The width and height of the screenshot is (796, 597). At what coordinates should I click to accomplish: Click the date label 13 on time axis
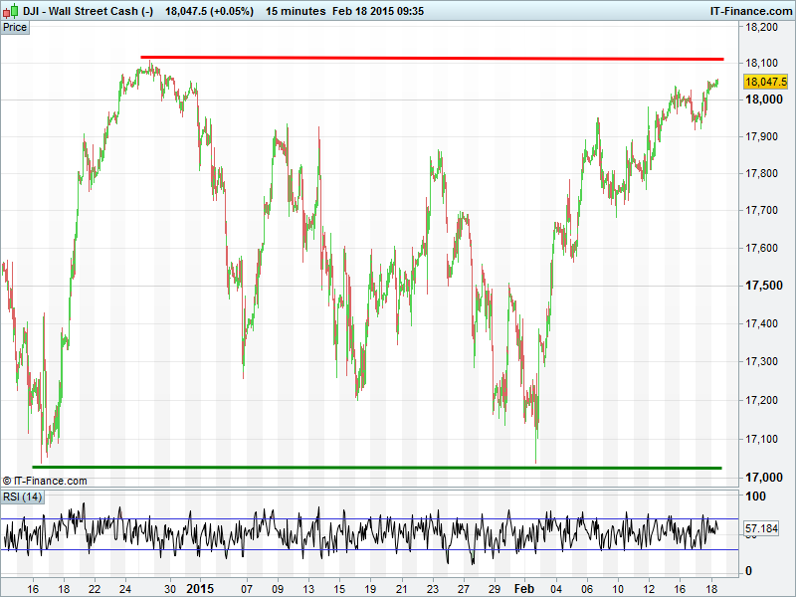pos(308,589)
